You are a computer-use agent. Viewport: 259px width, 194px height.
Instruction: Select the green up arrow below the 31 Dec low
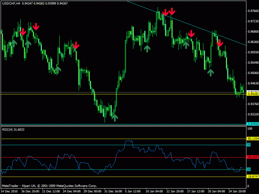click(x=115, y=118)
